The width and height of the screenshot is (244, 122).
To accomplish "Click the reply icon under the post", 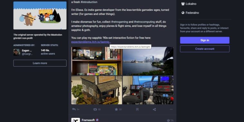I will [x=74, y=109].
